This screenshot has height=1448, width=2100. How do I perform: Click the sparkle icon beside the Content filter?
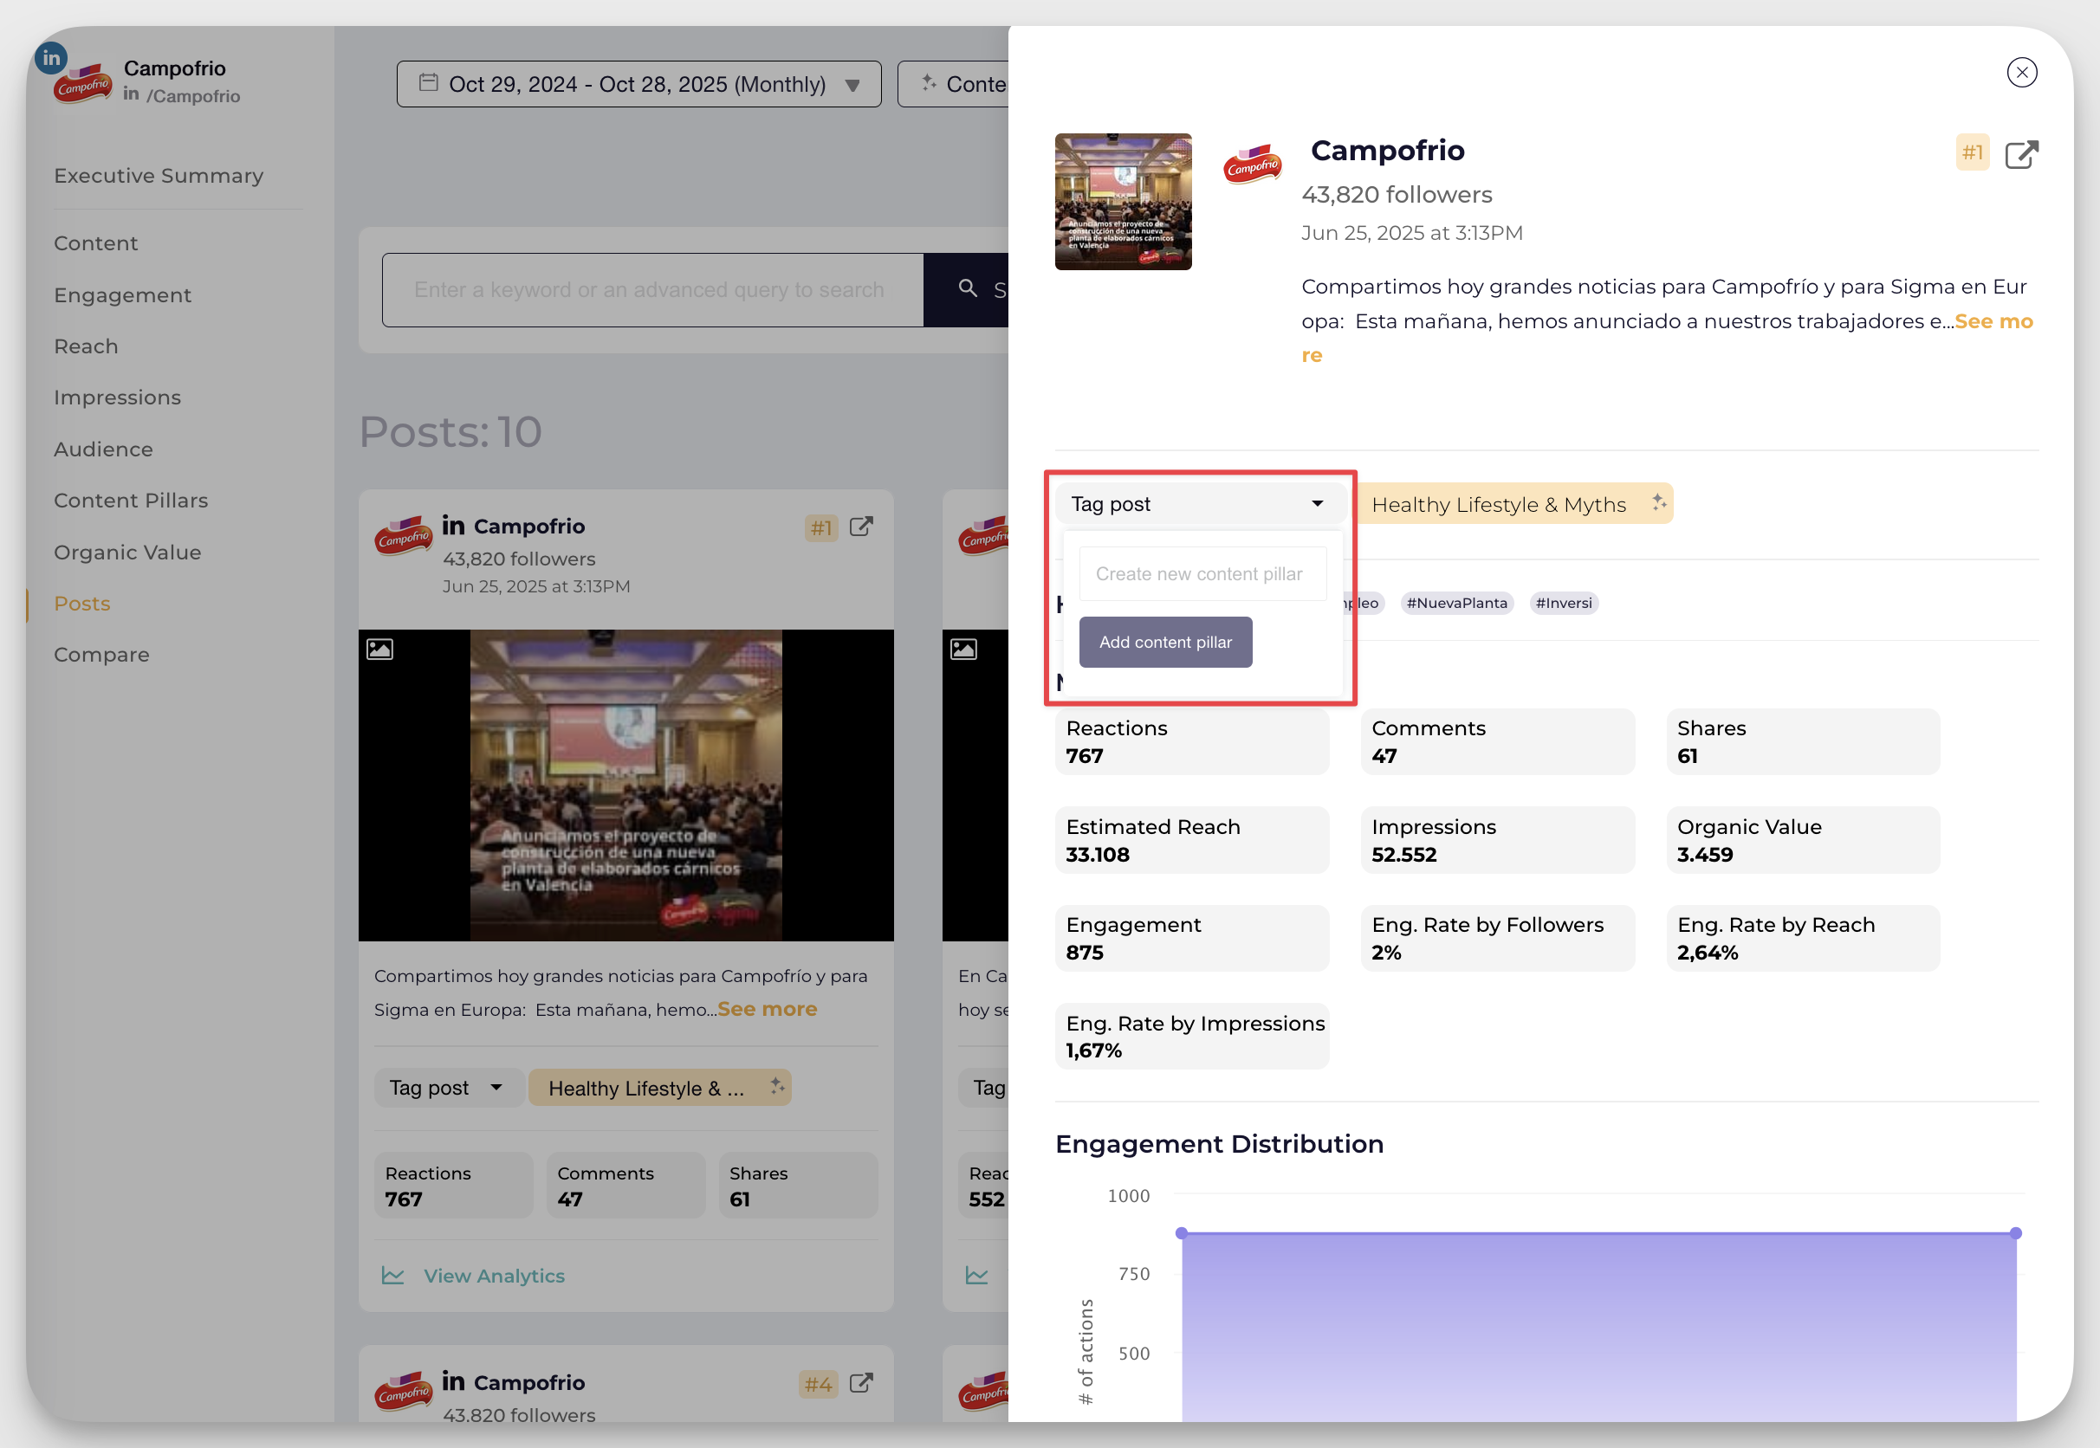click(929, 82)
